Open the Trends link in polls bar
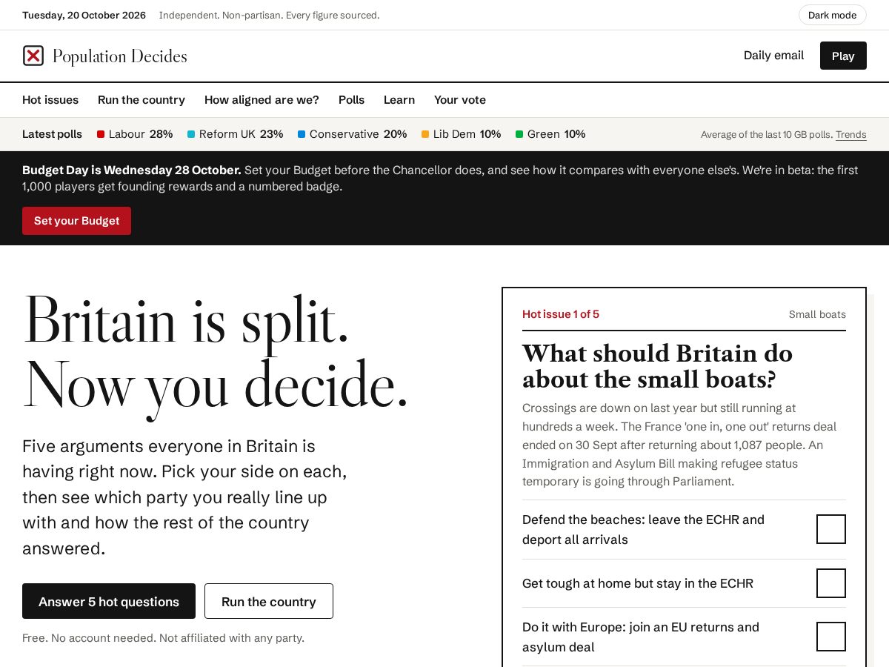 [x=851, y=135]
